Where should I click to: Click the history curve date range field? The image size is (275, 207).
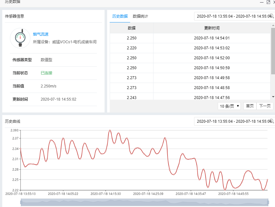coord(230,121)
